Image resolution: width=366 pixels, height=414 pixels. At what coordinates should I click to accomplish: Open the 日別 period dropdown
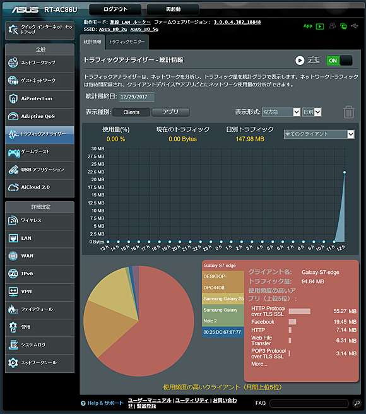click(312, 112)
